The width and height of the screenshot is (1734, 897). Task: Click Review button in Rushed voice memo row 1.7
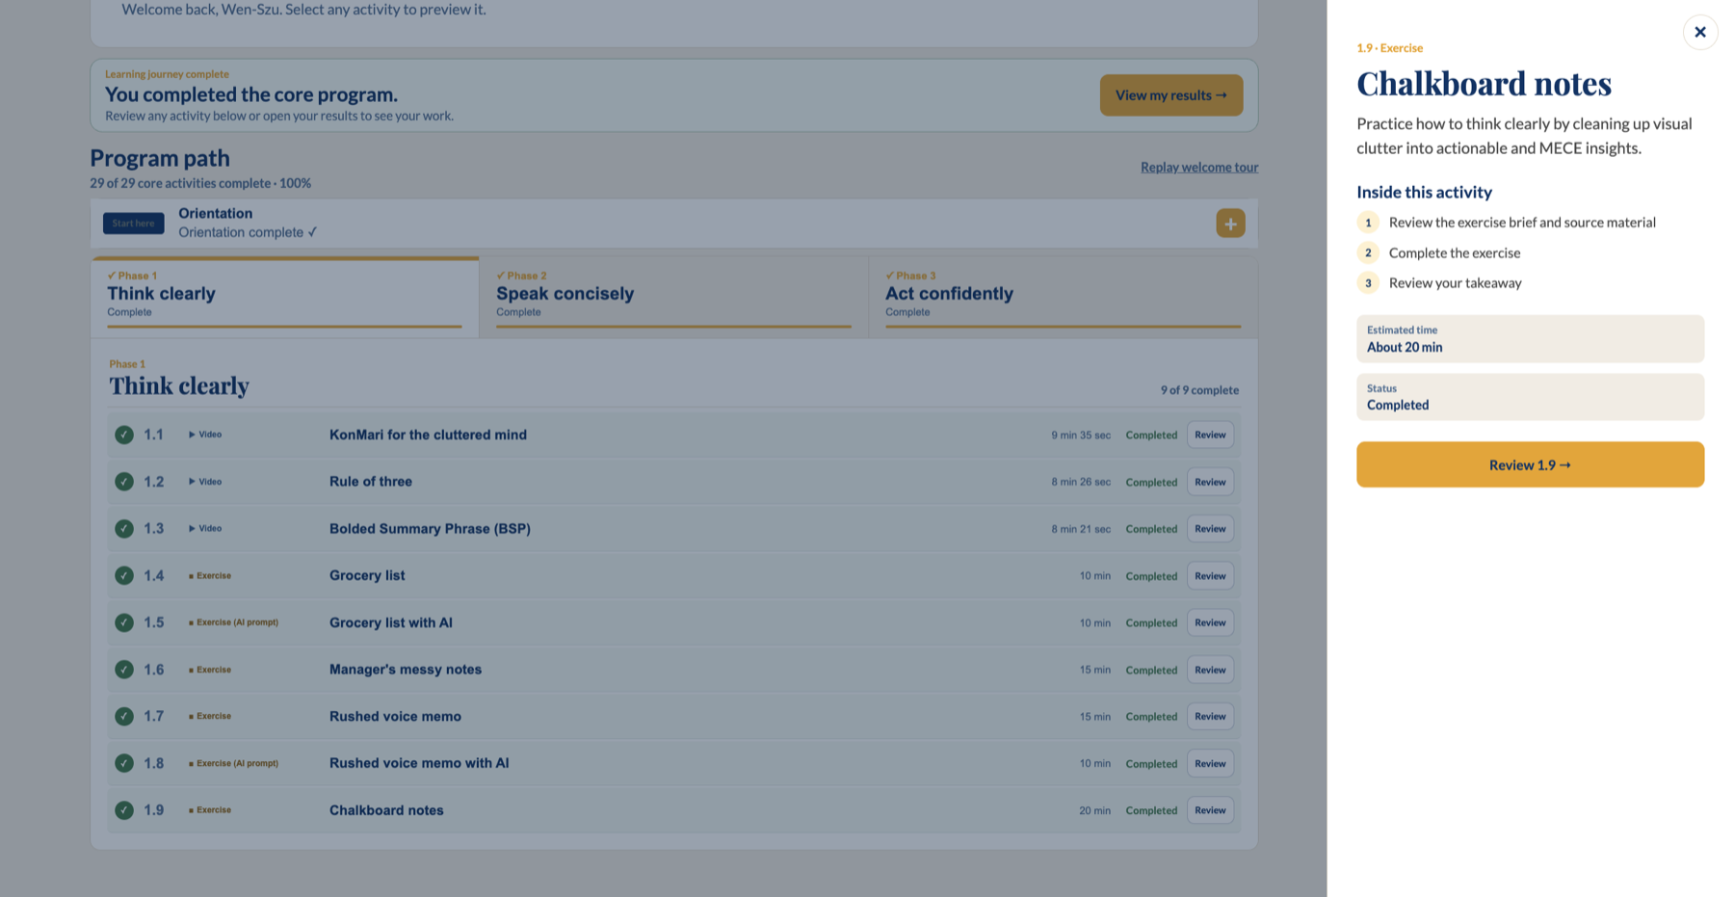coord(1210,716)
